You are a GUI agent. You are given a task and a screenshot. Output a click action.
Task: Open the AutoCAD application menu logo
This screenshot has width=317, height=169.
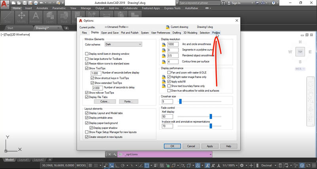[x=4, y=4]
